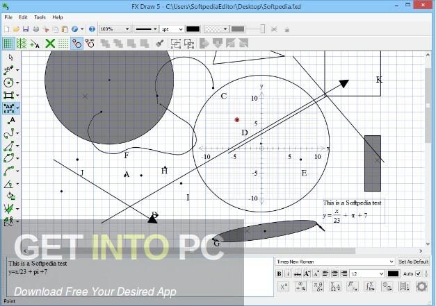Viewport: 436px width, 306px height.
Task: Open the integral and sum templates button
Action: [369, 286]
